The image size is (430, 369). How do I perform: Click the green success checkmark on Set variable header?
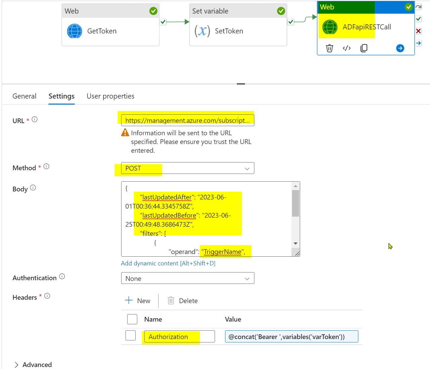coord(281,11)
